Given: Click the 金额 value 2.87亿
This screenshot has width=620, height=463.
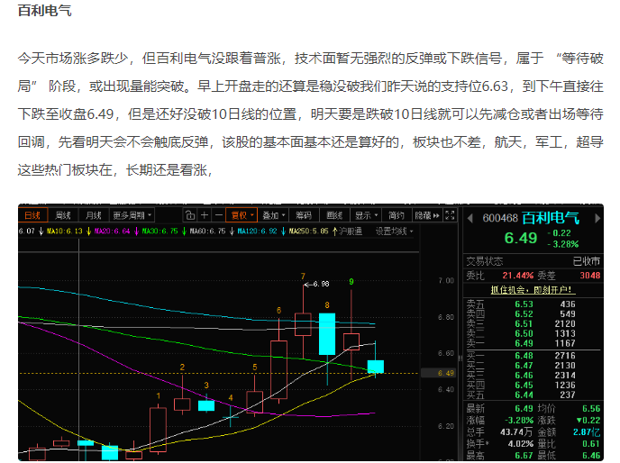Looking at the screenshot, I should click(587, 432).
